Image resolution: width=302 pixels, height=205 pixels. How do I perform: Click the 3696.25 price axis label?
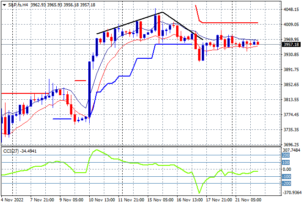(x=291, y=145)
